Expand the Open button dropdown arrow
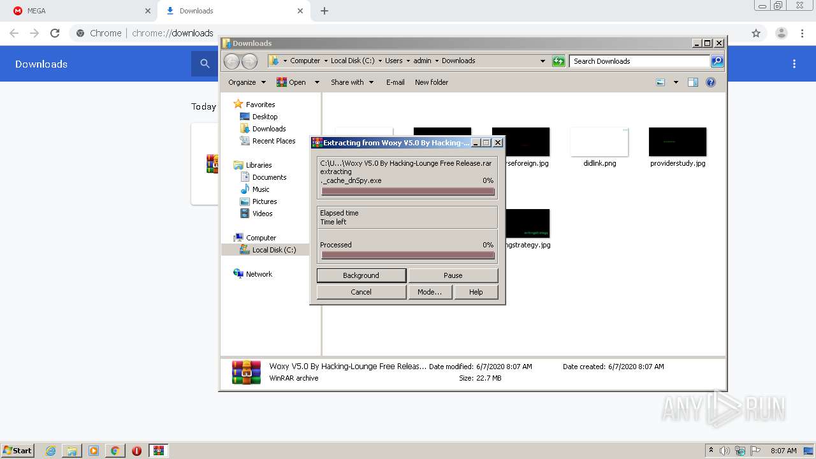The width and height of the screenshot is (816, 459). coord(316,82)
